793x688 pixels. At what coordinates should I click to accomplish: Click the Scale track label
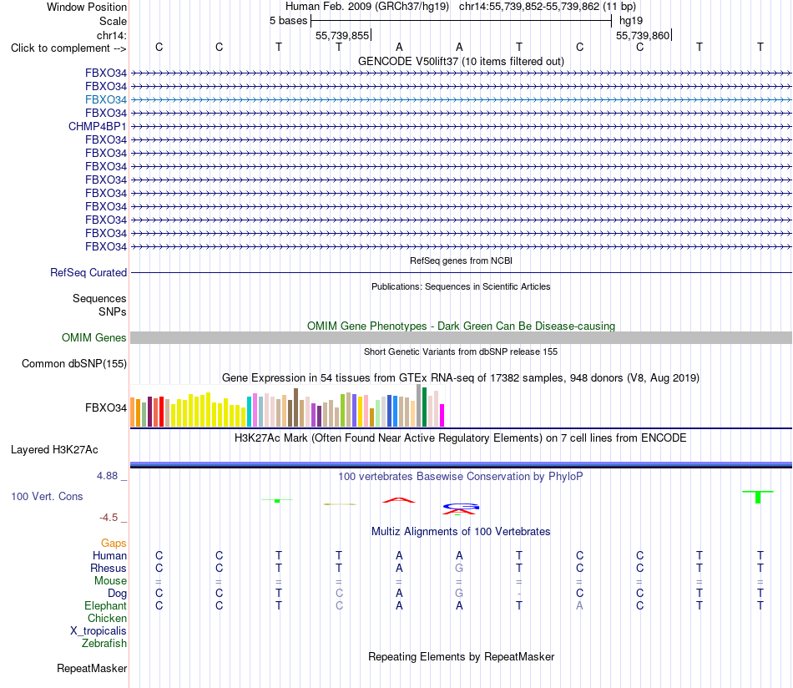click(x=113, y=21)
